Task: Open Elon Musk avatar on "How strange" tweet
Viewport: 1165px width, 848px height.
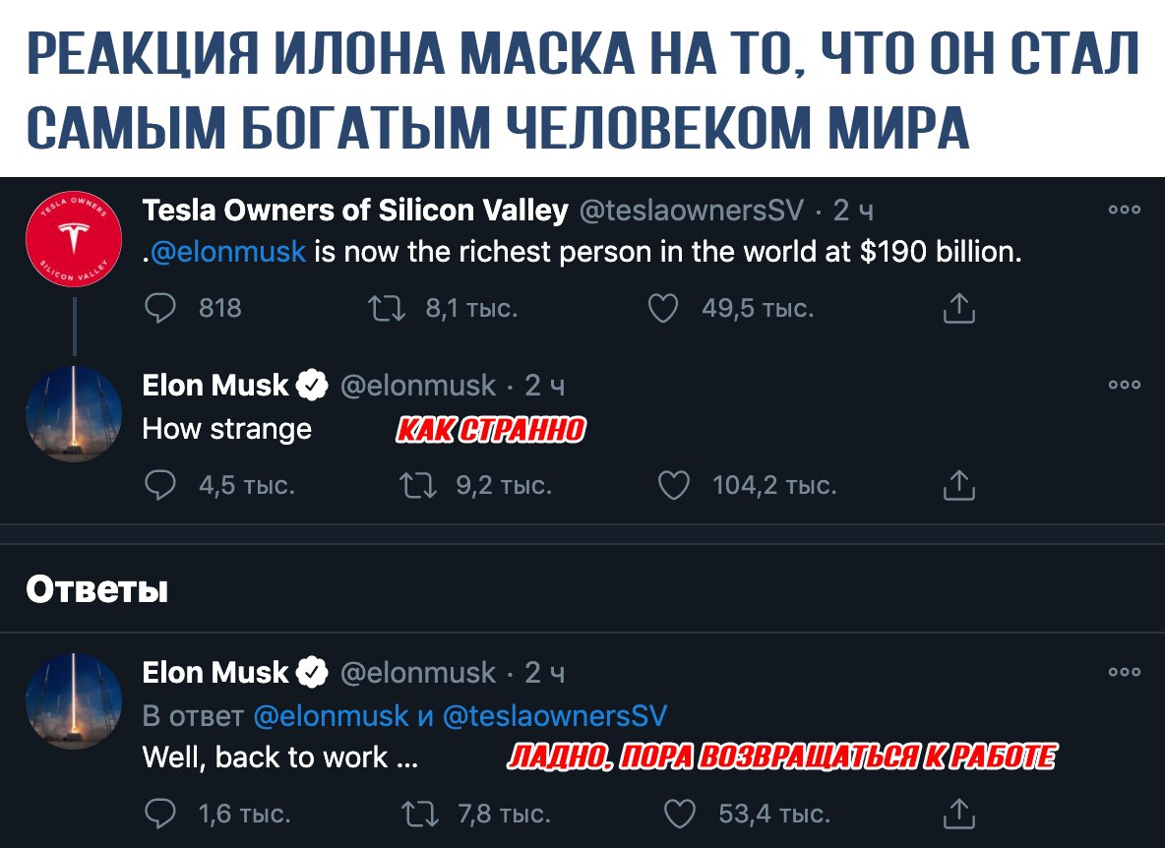Action: pyautogui.click(x=73, y=413)
